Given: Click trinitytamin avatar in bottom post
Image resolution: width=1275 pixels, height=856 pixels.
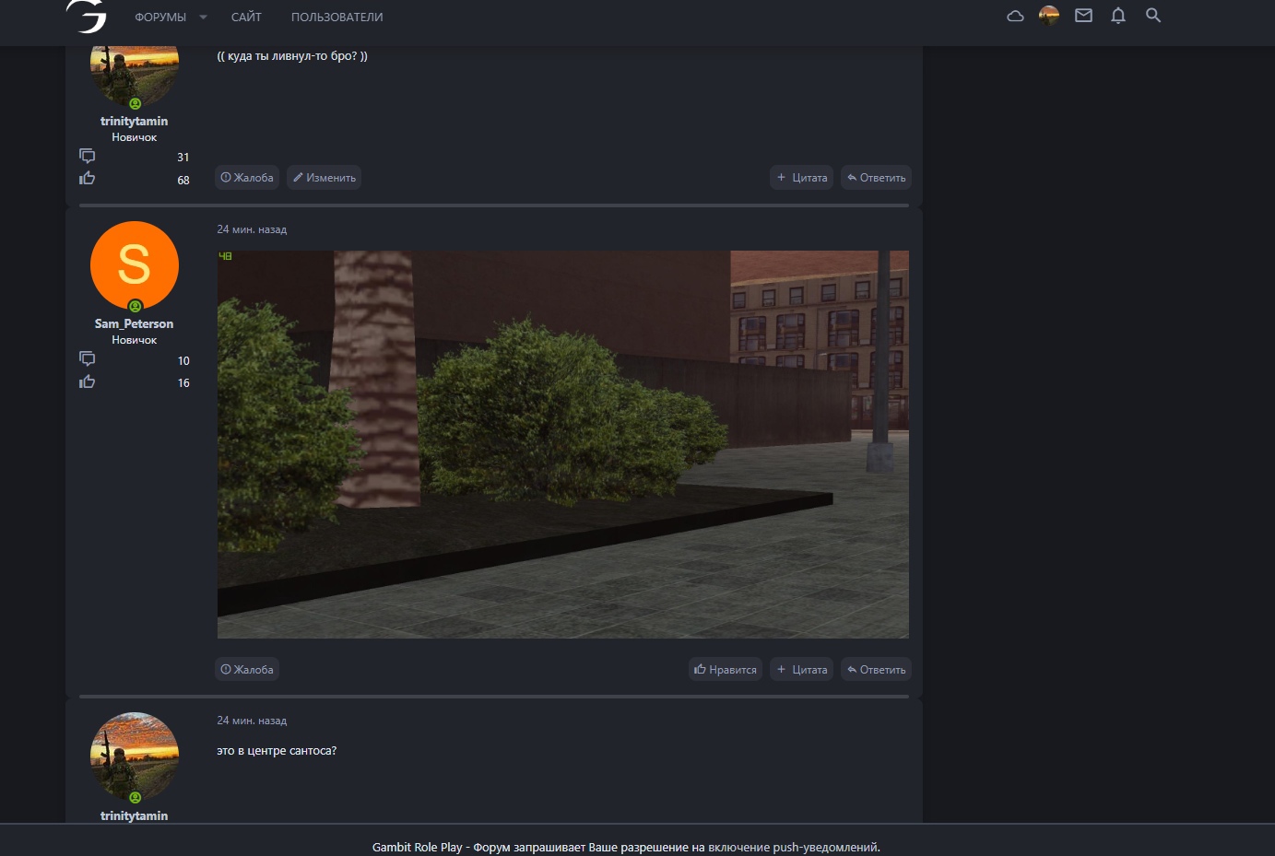Looking at the screenshot, I should click(135, 756).
